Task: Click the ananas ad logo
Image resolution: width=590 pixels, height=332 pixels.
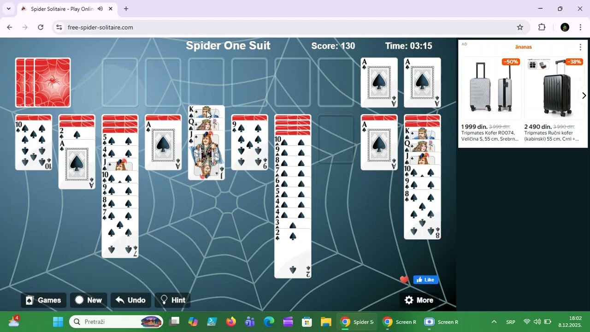Action: 524,47
